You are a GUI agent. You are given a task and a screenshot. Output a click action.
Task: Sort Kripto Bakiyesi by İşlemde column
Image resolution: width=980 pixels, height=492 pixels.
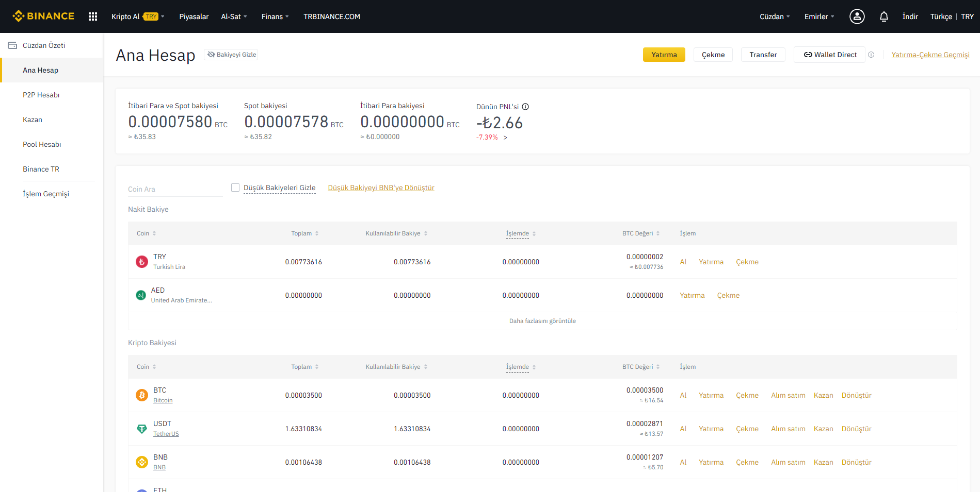(521, 367)
